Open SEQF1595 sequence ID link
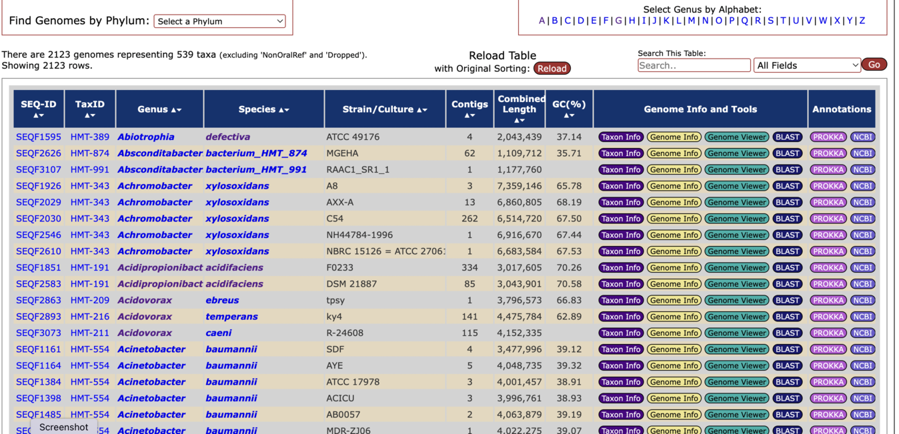 (x=39, y=137)
